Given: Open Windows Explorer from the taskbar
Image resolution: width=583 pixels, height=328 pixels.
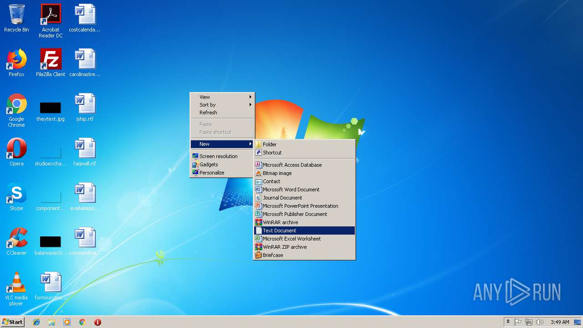Looking at the screenshot, I should (x=51, y=322).
